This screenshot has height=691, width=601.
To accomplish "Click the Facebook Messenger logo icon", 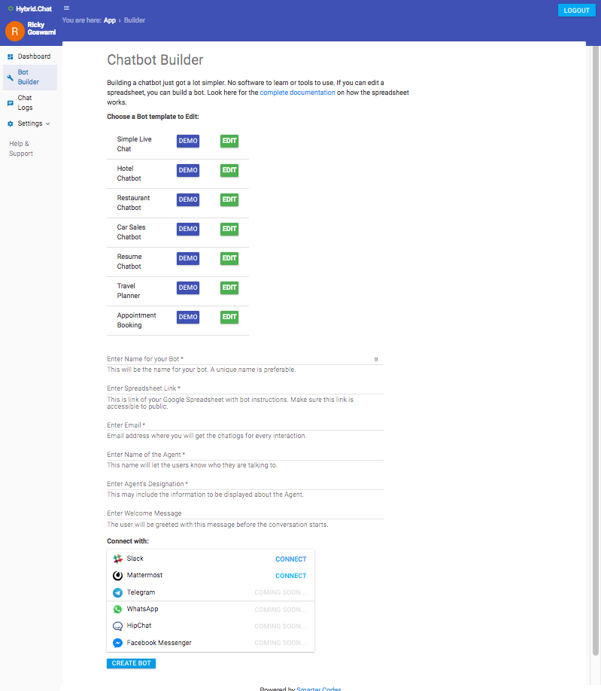I will 117,643.
